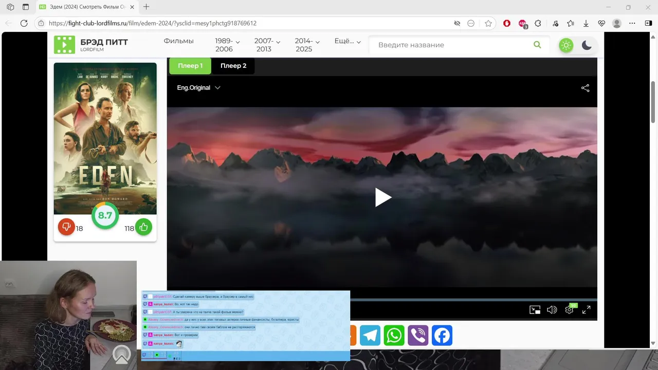Click the 8.7 rating circle
The height and width of the screenshot is (370, 658).
[105, 216]
